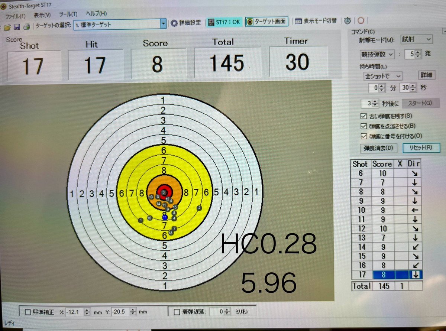This screenshot has width=446, height=331.
Task: Click the red circle toolbar icon
Action: (361, 21)
